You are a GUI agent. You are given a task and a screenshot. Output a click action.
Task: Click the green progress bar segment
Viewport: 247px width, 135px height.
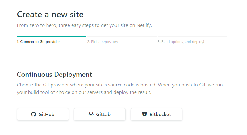[52, 37]
